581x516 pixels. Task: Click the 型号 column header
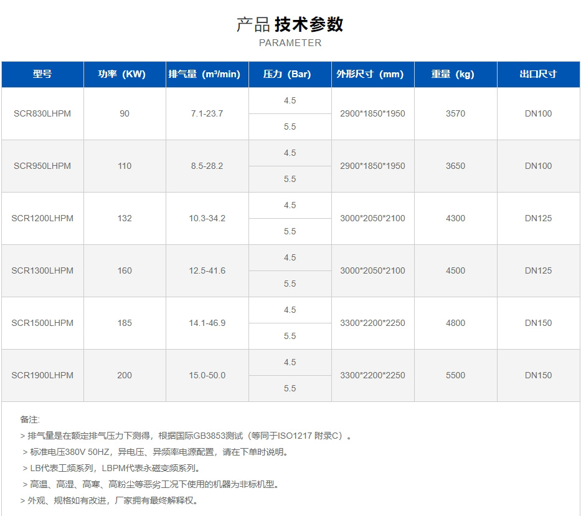[42, 74]
